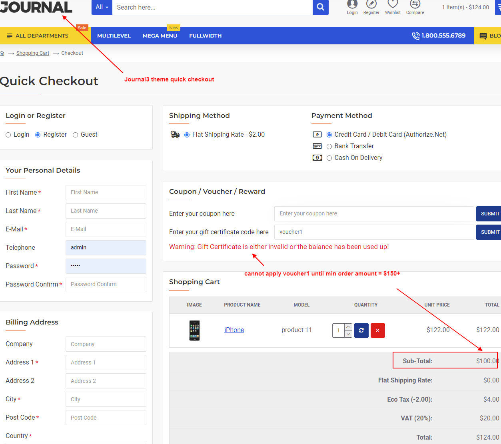This screenshot has width=501, height=444.
Task: Open the MEGA MENU navigation item
Action: [160, 36]
